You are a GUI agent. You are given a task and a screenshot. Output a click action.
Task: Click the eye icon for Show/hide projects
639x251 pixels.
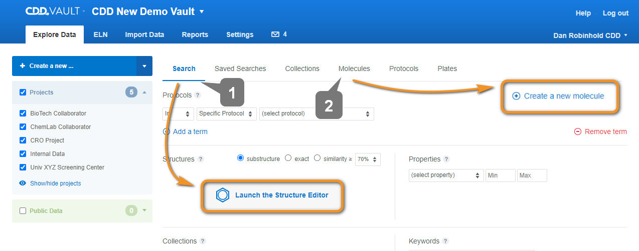click(x=23, y=183)
